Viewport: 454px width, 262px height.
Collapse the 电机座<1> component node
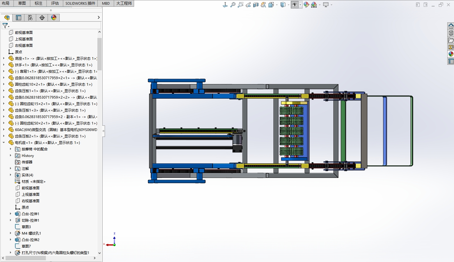tap(4, 142)
